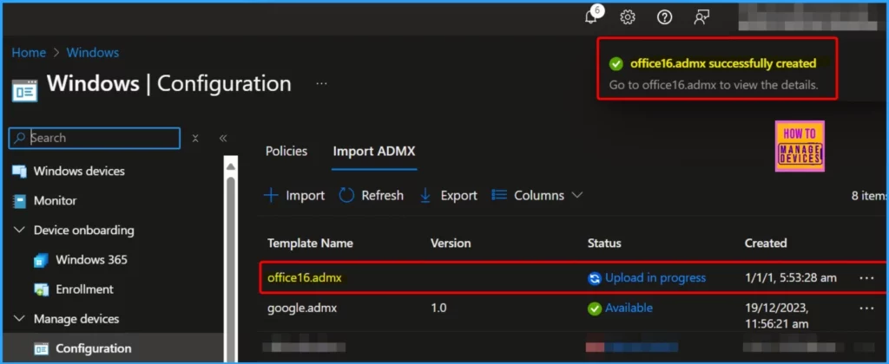Click the Windows 365 sidebar icon
Screen dimensions: 889x364
[41, 260]
